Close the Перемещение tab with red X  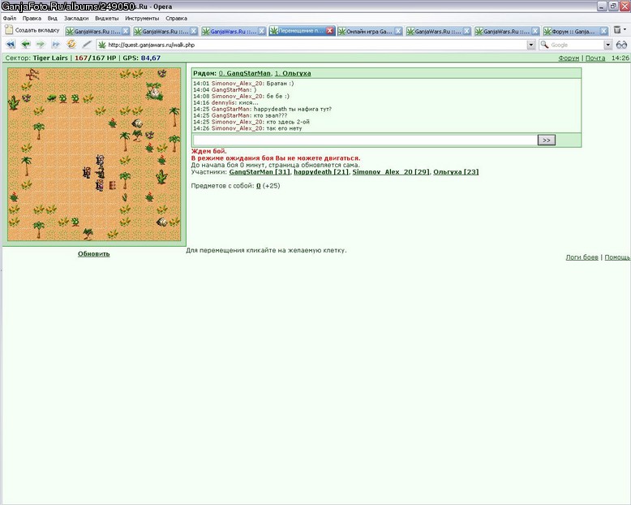(x=329, y=31)
